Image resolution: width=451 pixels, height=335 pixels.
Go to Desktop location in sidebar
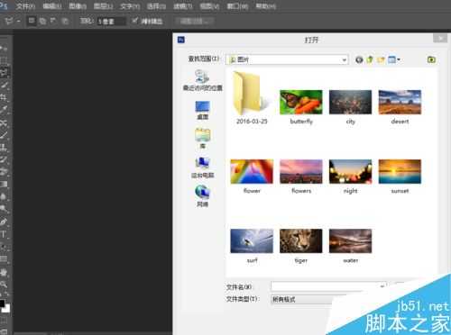pos(202,110)
